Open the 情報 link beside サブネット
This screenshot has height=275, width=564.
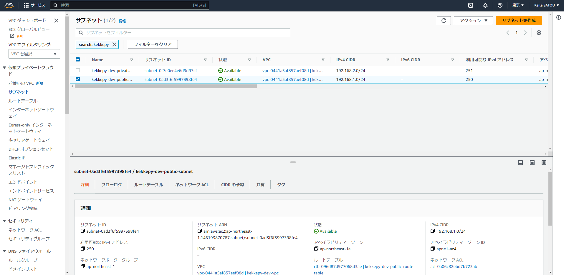tap(122, 21)
